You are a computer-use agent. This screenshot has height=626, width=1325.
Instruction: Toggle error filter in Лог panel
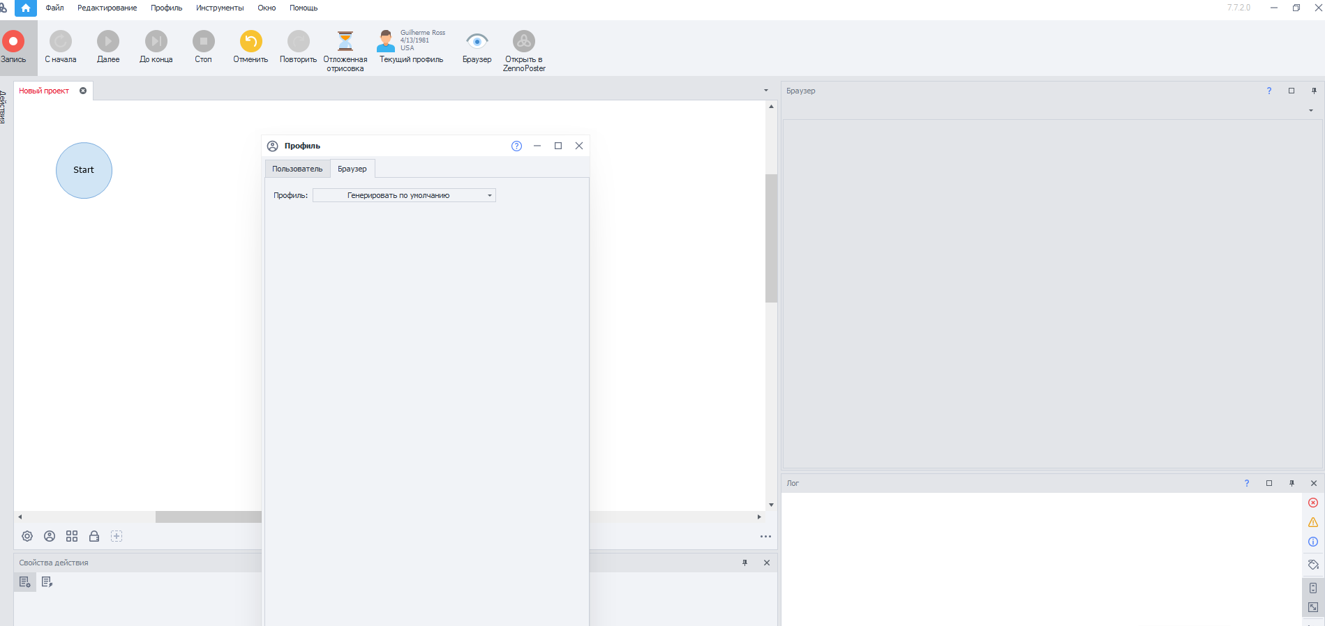click(x=1313, y=503)
